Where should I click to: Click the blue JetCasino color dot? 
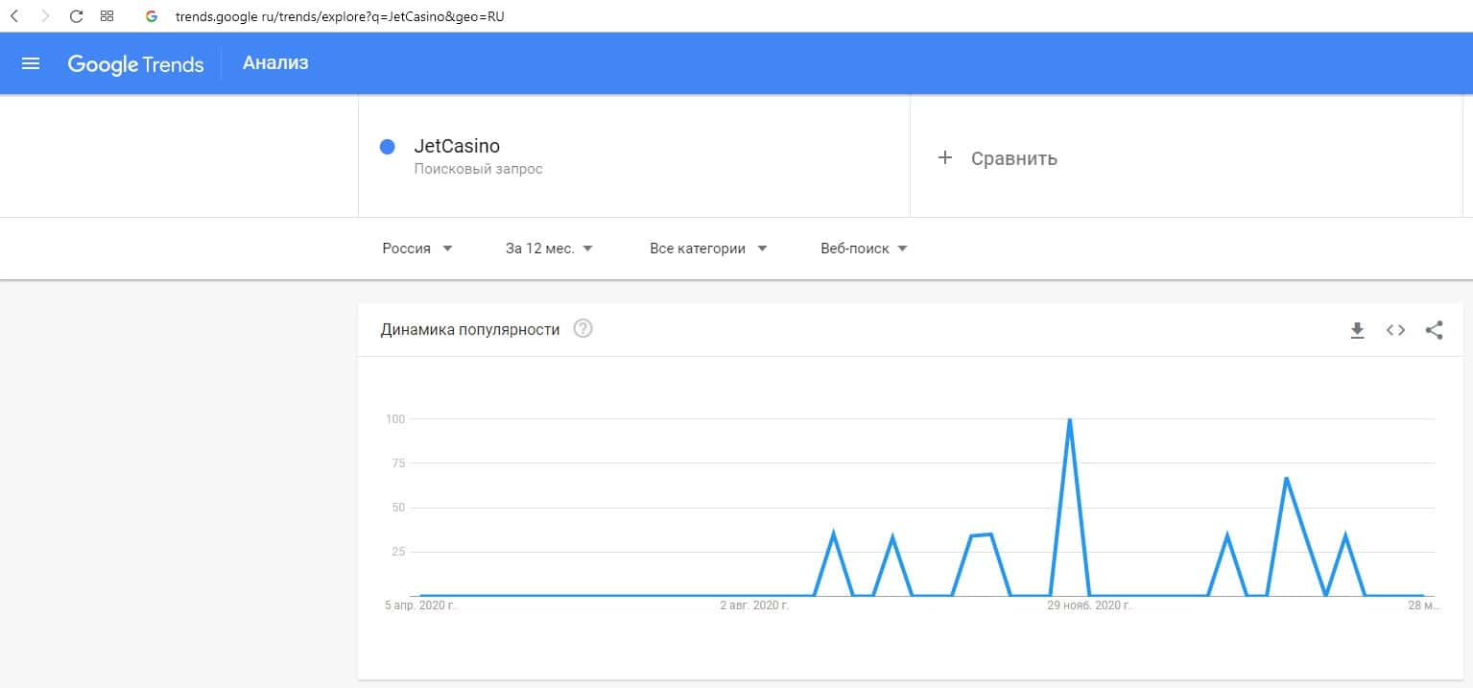coord(388,147)
